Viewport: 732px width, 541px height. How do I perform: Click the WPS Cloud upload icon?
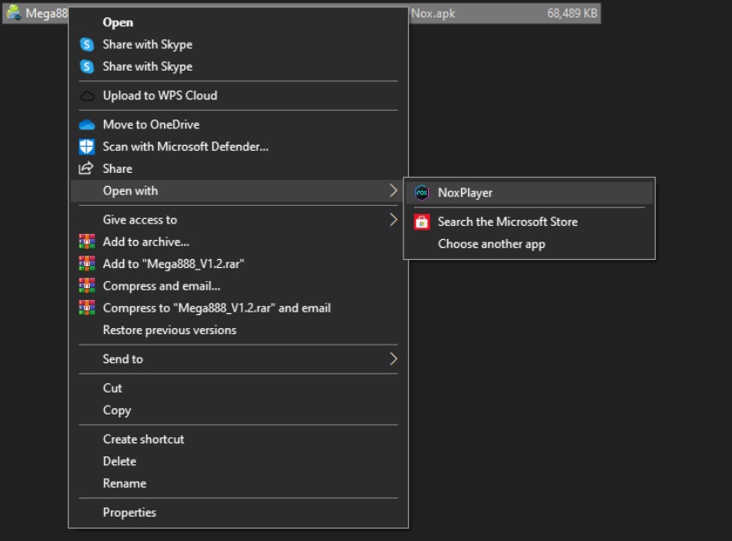[86, 95]
